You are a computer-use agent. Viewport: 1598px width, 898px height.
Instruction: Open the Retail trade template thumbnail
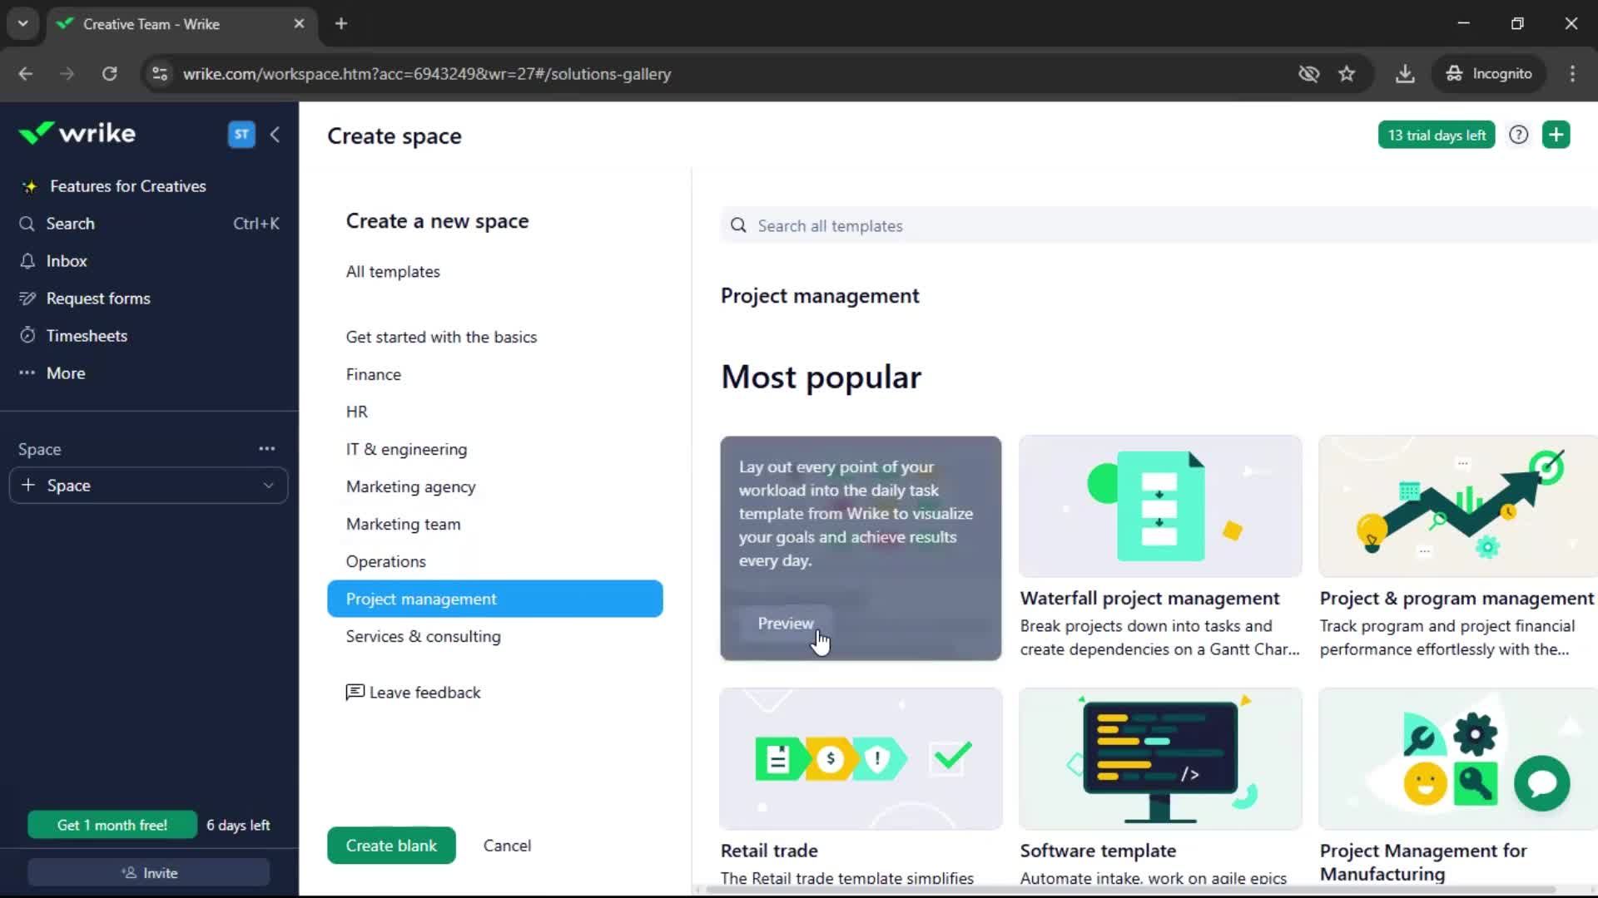[861, 758]
